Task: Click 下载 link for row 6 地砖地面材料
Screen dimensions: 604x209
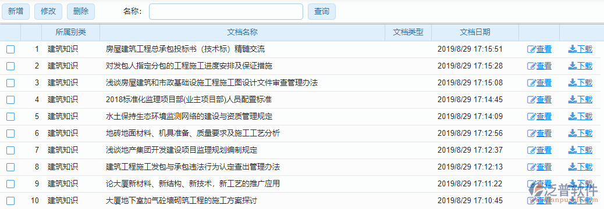Action: [x=585, y=134]
